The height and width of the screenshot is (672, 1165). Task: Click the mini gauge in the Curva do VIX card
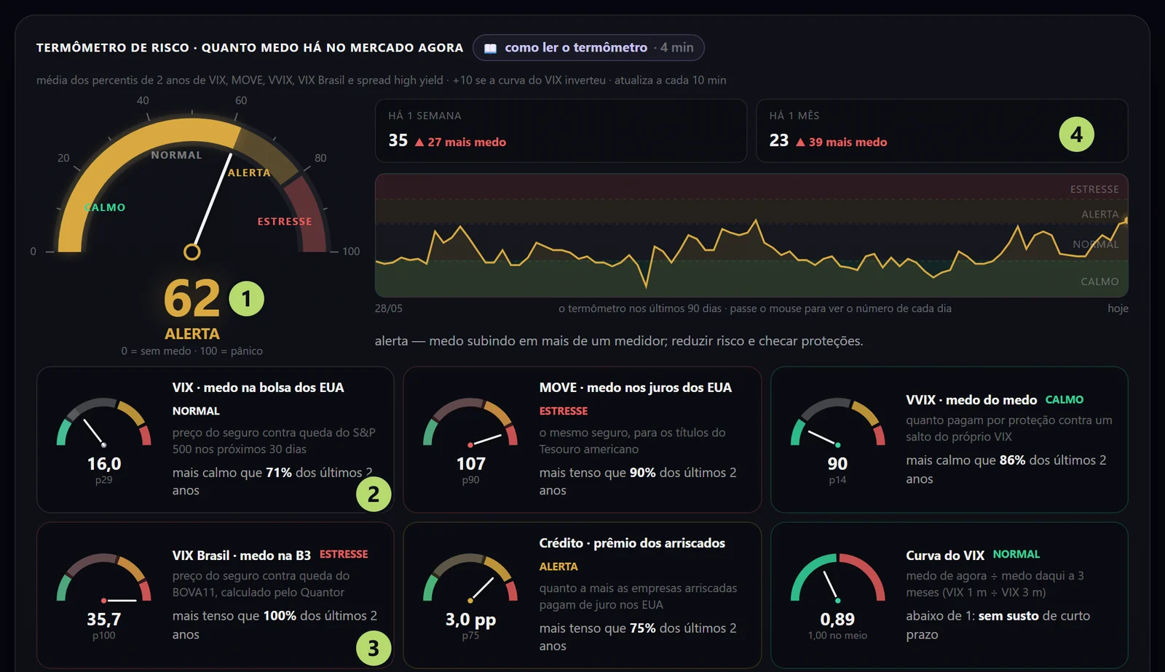[x=838, y=578]
